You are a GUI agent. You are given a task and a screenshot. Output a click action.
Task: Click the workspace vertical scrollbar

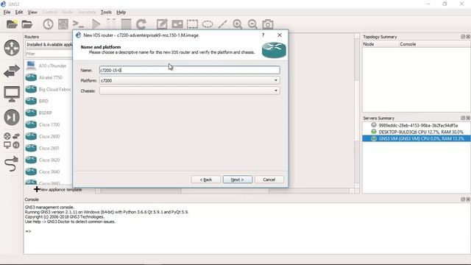357,111
